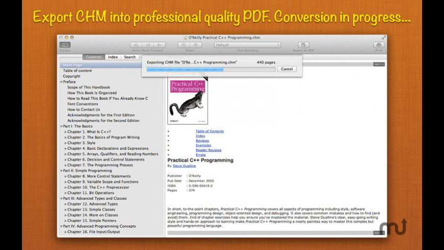Collapse Part III: Advanced Types and Classes
The image size is (444, 250).
61,198
